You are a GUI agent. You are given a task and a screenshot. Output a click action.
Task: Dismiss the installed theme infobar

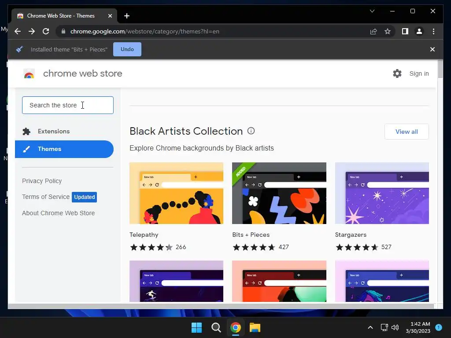(x=433, y=49)
